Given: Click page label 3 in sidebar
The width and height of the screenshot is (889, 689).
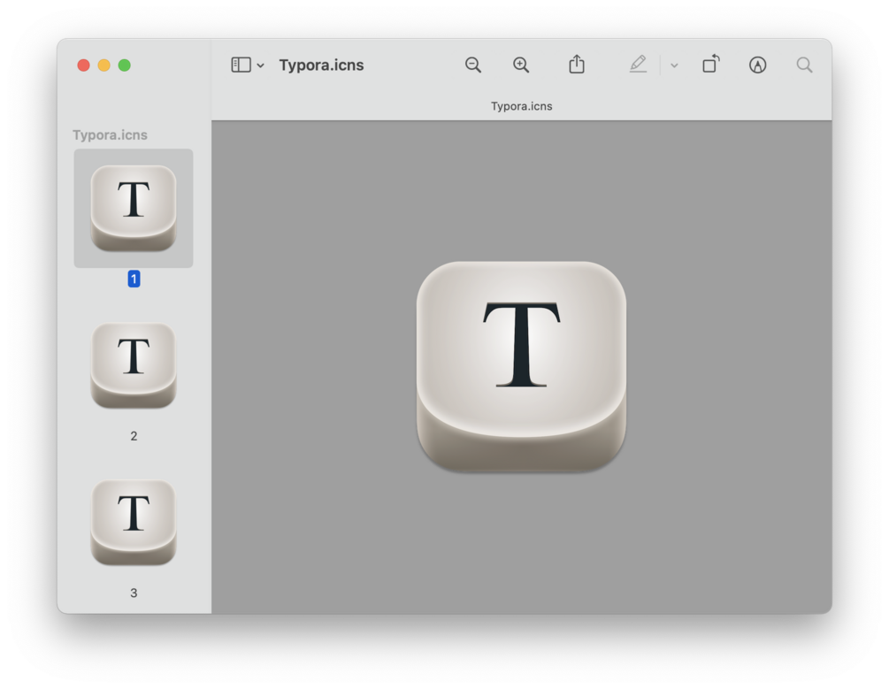Looking at the screenshot, I should tap(134, 593).
